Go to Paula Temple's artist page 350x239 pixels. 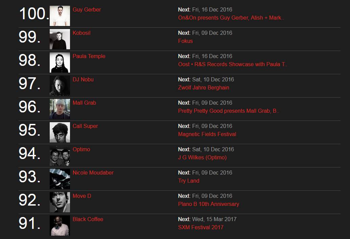[x=89, y=56]
